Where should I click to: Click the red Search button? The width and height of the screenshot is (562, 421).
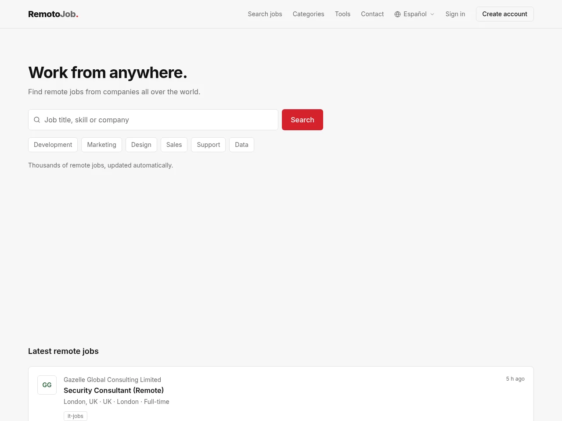point(303,120)
